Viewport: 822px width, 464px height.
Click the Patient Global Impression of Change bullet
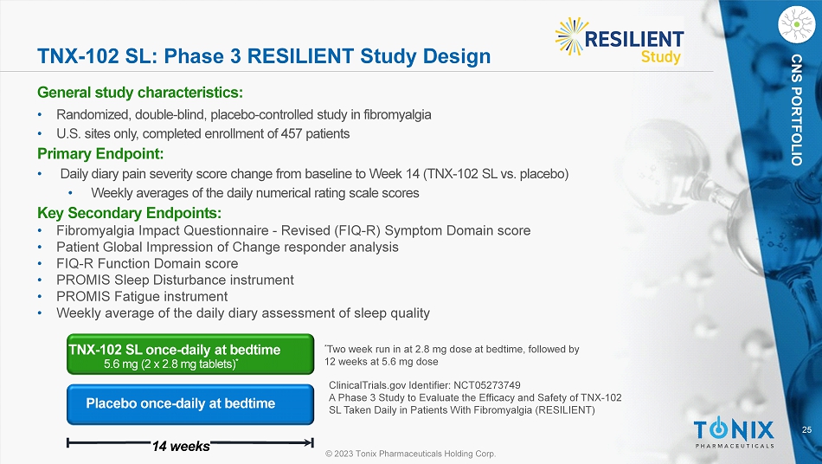(x=227, y=247)
